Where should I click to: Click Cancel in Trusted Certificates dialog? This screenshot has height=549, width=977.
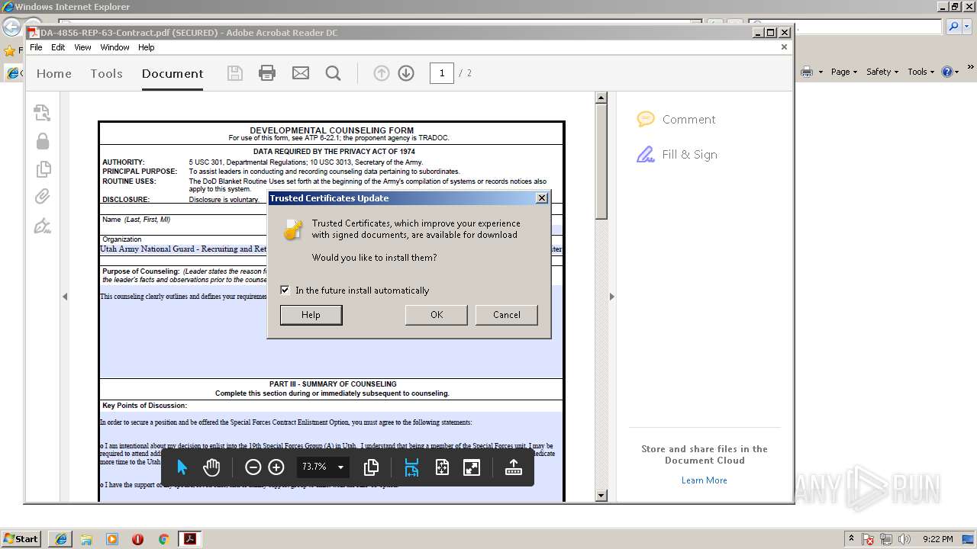[x=506, y=315]
